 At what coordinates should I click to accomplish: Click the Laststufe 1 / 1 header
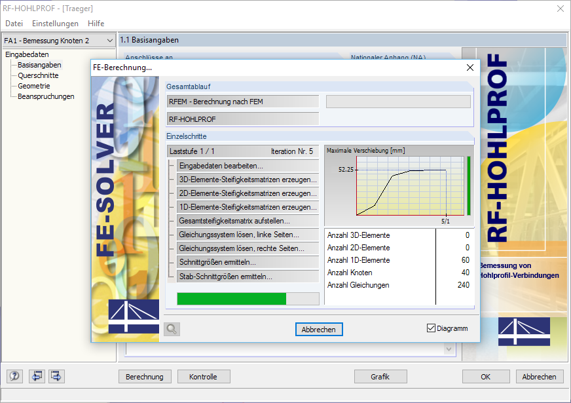pyautogui.click(x=243, y=151)
